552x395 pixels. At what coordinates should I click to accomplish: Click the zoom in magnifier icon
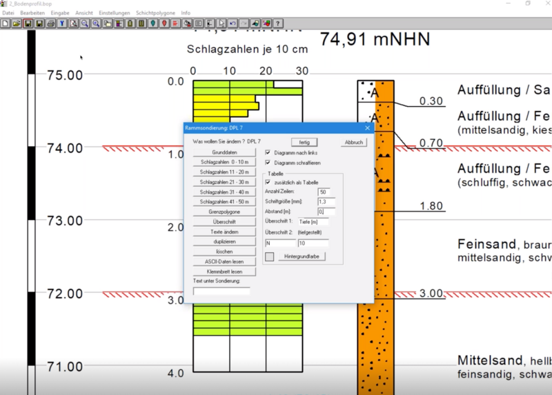click(96, 23)
